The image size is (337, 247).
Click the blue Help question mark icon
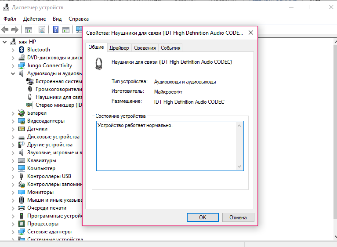(55, 29)
